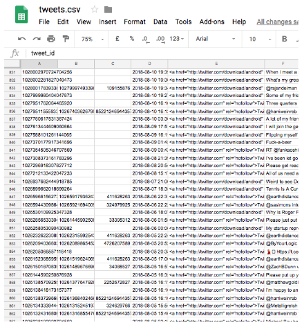
Task: Open the font size 10 dropdown
Action: click(x=260, y=39)
